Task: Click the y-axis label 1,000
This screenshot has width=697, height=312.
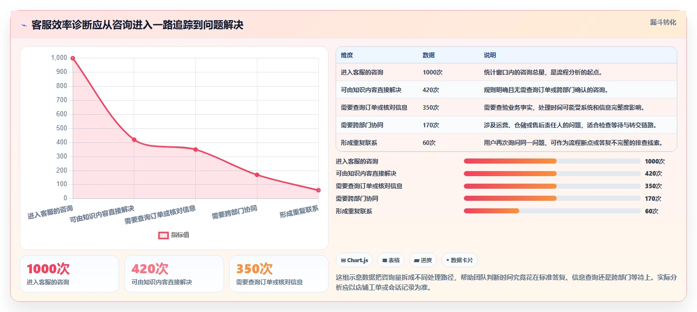Action: pos(59,58)
